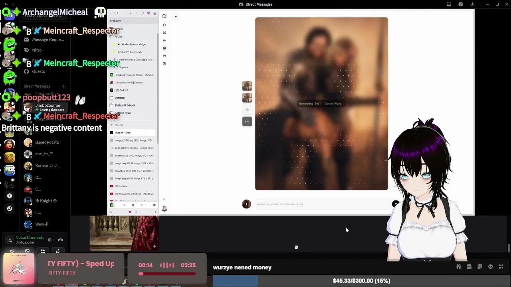Image resolution: width=511 pixels, height=287 pixels.
Task: Toggle noise suppression waveform icon
Action: [51, 240]
